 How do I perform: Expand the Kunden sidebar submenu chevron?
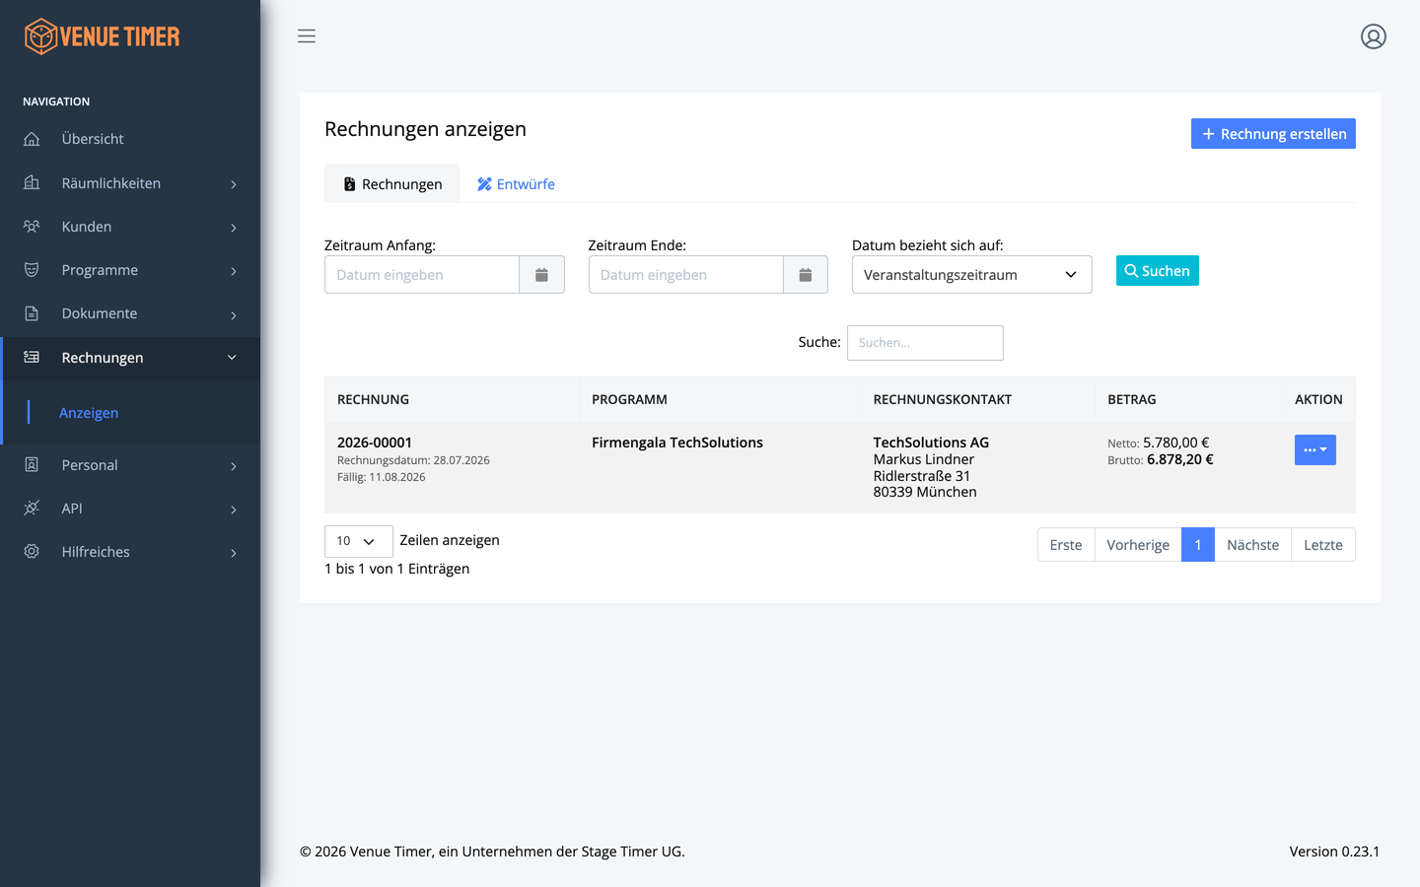click(234, 228)
